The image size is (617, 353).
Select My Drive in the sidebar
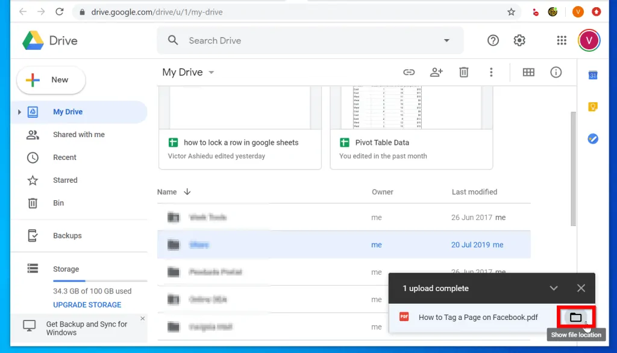pyautogui.click(x=79, y=112)
